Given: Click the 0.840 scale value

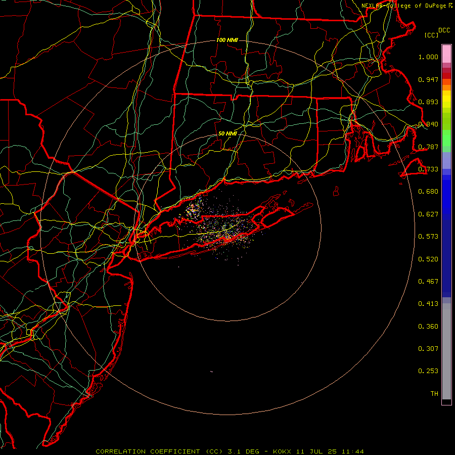Looking at the screenshot, I should pos(428,124).
